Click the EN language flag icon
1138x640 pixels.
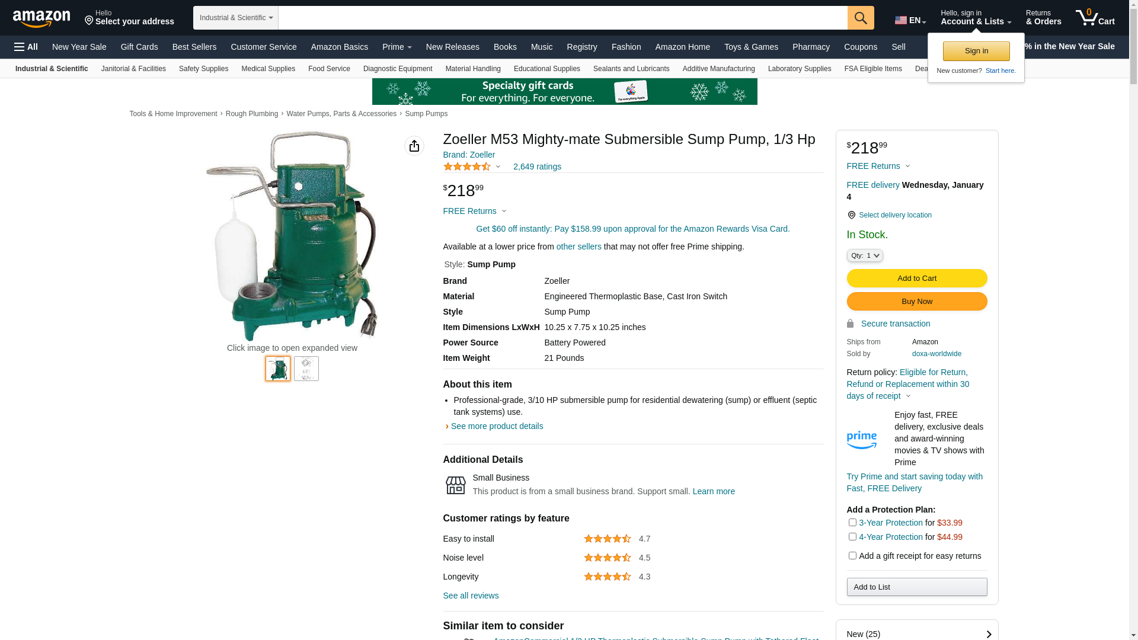901,20
